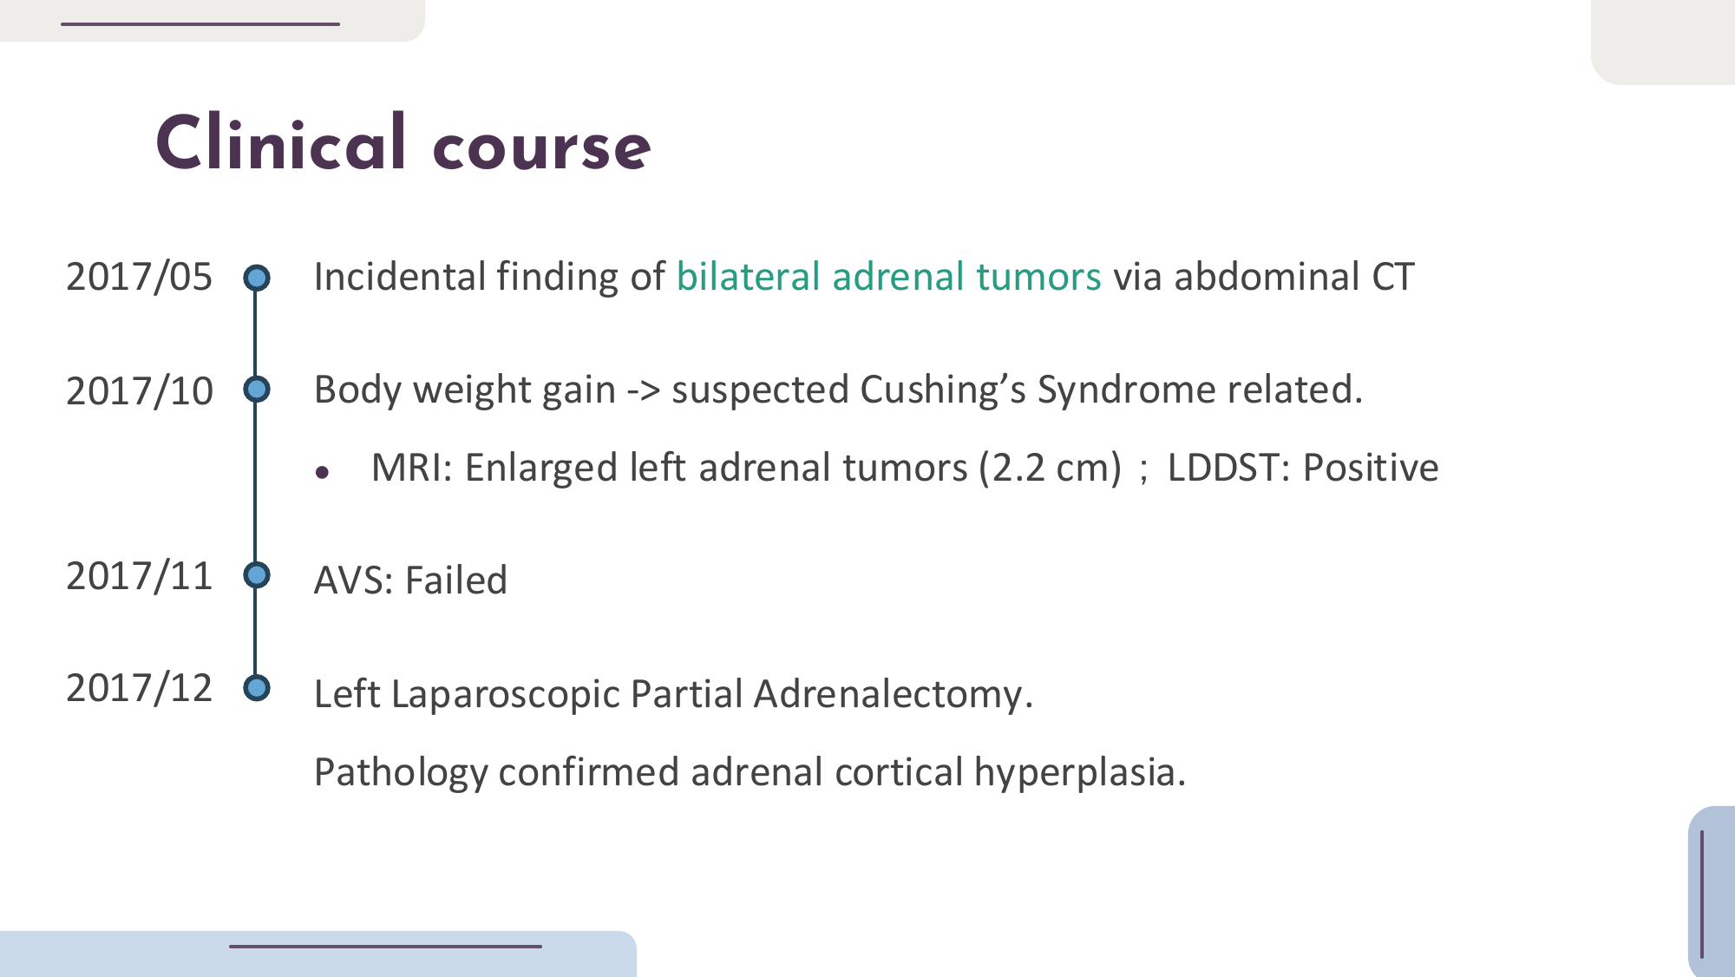This screenshot has width=1735, height=977.
Task: Select the 2017/05 date label
Action: click(139, 277)
